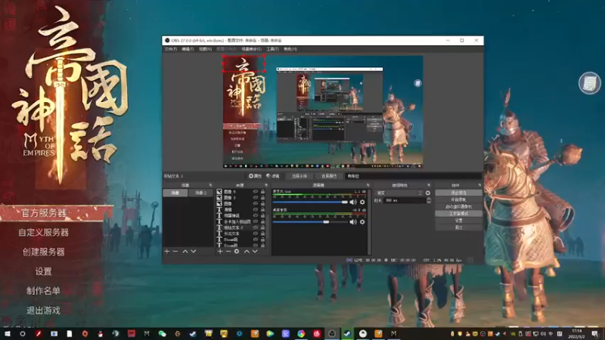Viewport: 605px width, 340px height.
Task: Toggle visibility of the 图像 2 source
Action: pos(255,197)
